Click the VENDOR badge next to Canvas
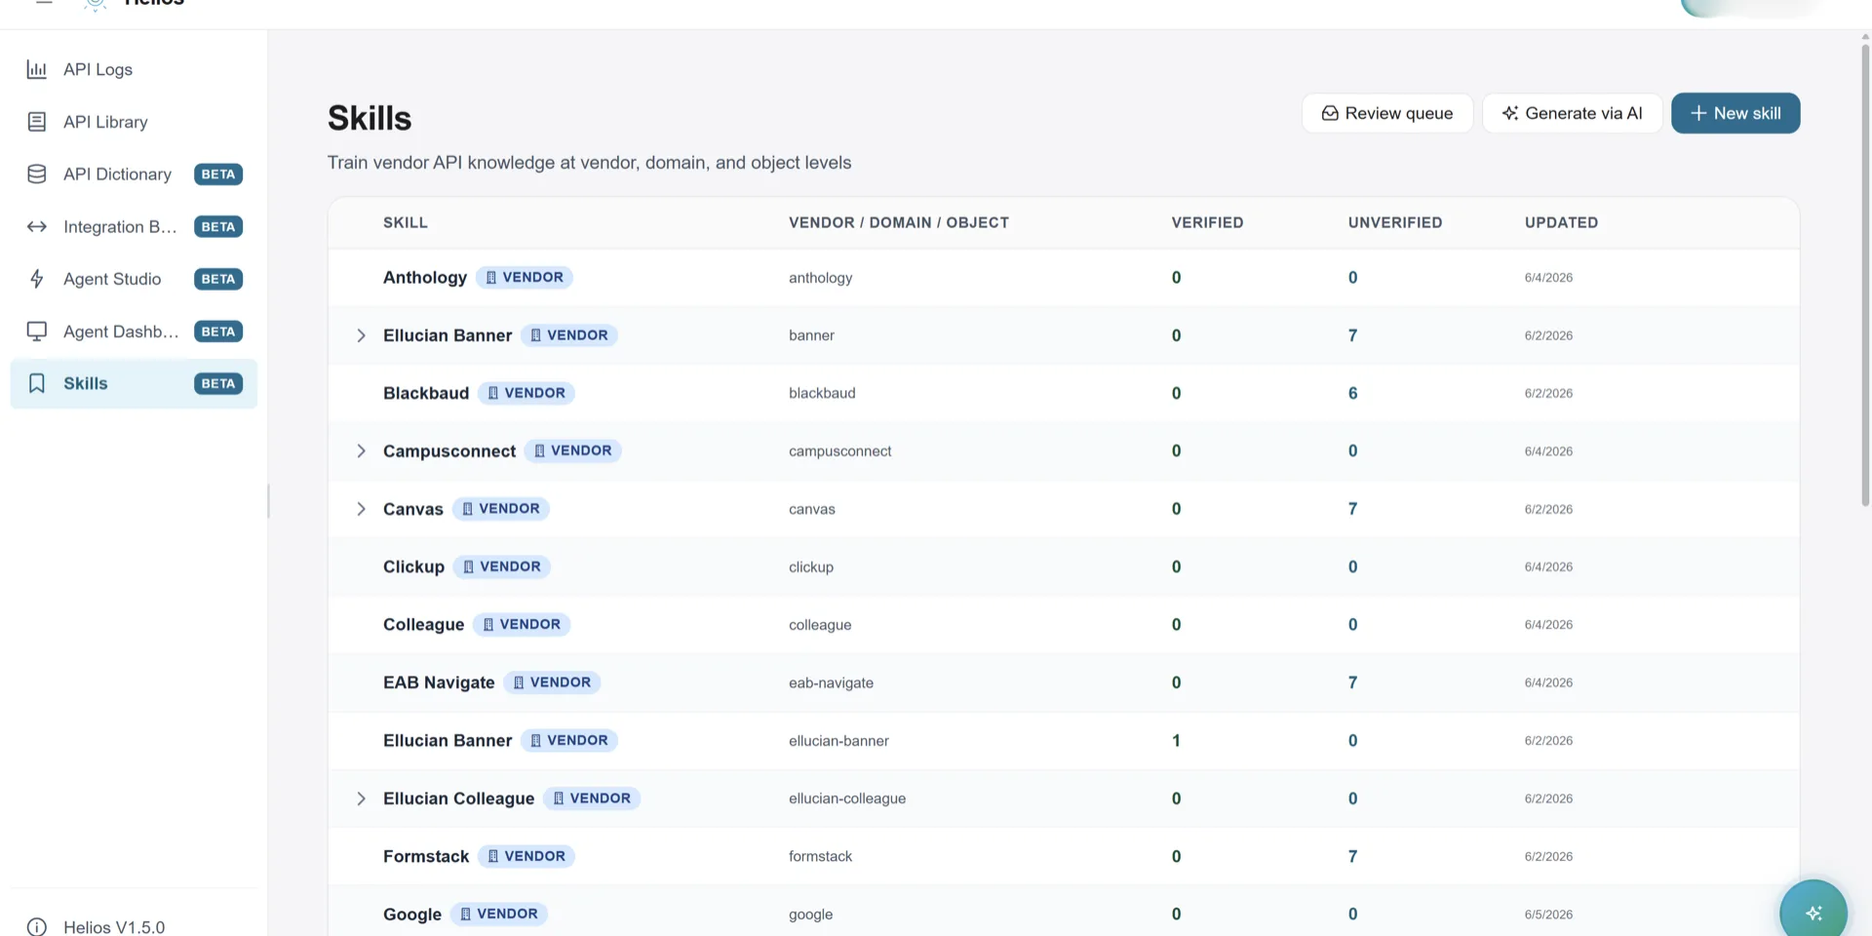Screen dimensions: 1872x936 [x=501, y=509]
